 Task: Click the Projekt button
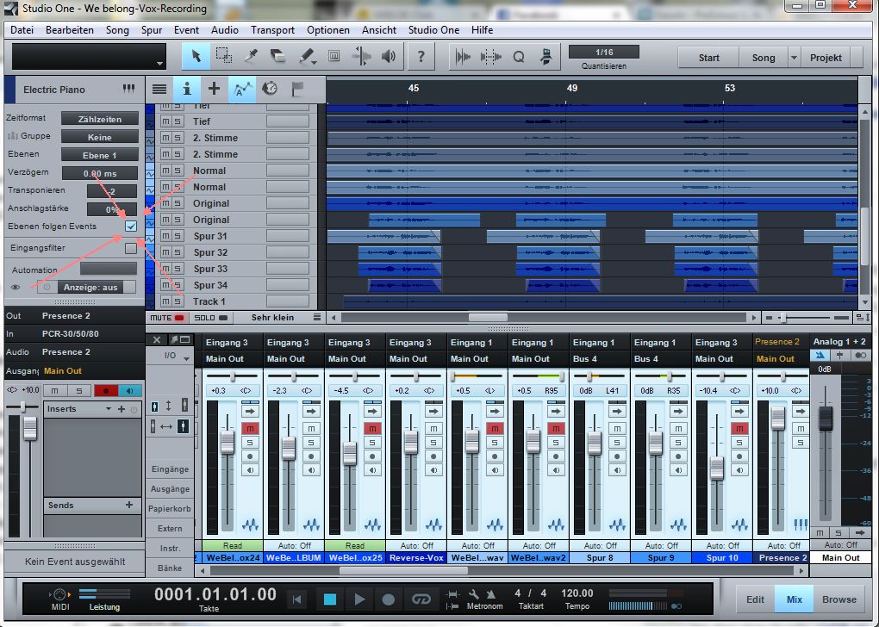coord(826,57)
